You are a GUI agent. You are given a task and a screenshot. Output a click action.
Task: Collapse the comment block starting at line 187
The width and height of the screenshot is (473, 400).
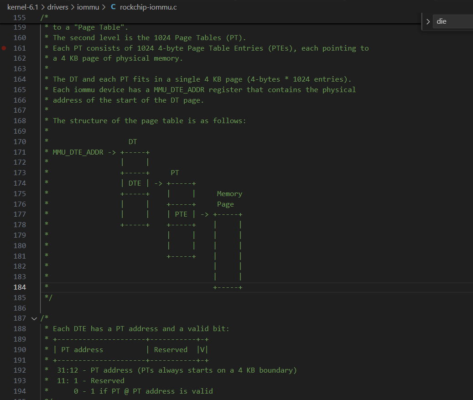tap(34, 318)
